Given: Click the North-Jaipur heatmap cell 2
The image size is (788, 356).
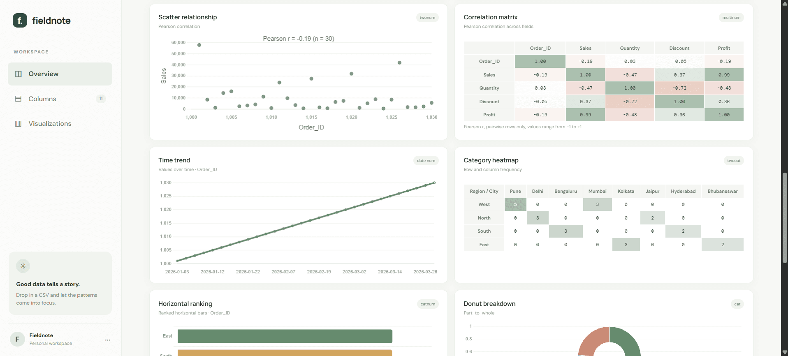Looking at the screenshot, I should pos(652,218).
